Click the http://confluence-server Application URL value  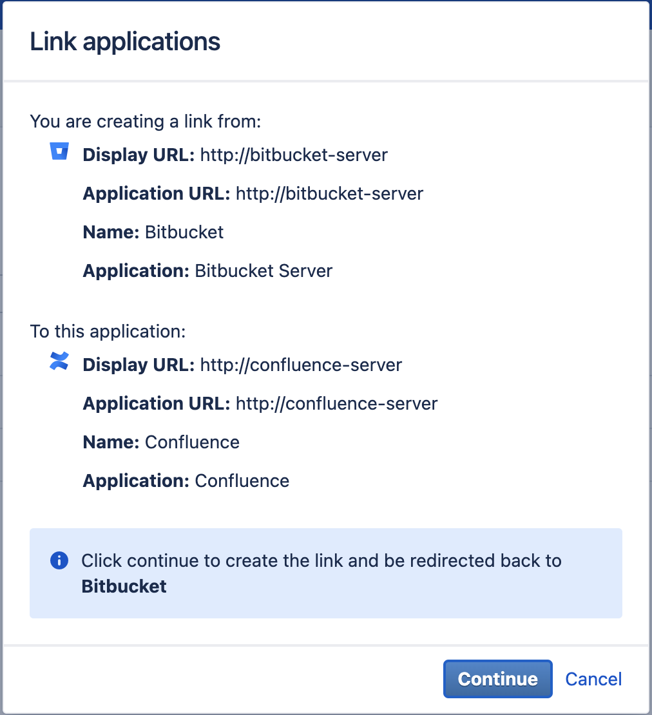[336, 404]
